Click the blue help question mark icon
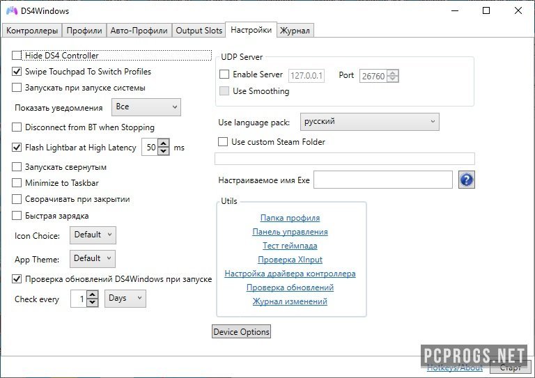Screen dimensions: 535x378 (x=466, y=180)
